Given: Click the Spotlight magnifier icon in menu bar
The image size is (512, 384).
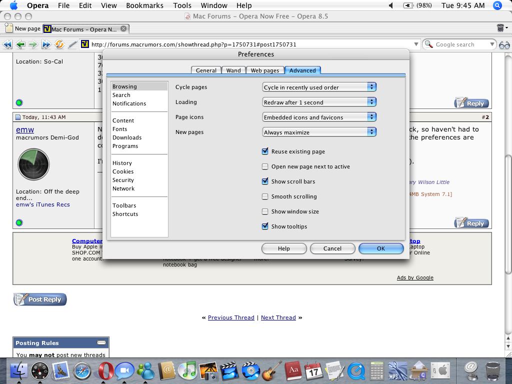Looking at the screenshot, I should pos(497,5).
